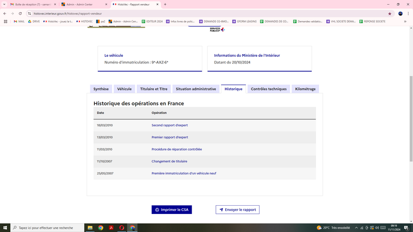The image size is (413, 232).
Task: Click Second rapport d'expert link
Action: 170,125
